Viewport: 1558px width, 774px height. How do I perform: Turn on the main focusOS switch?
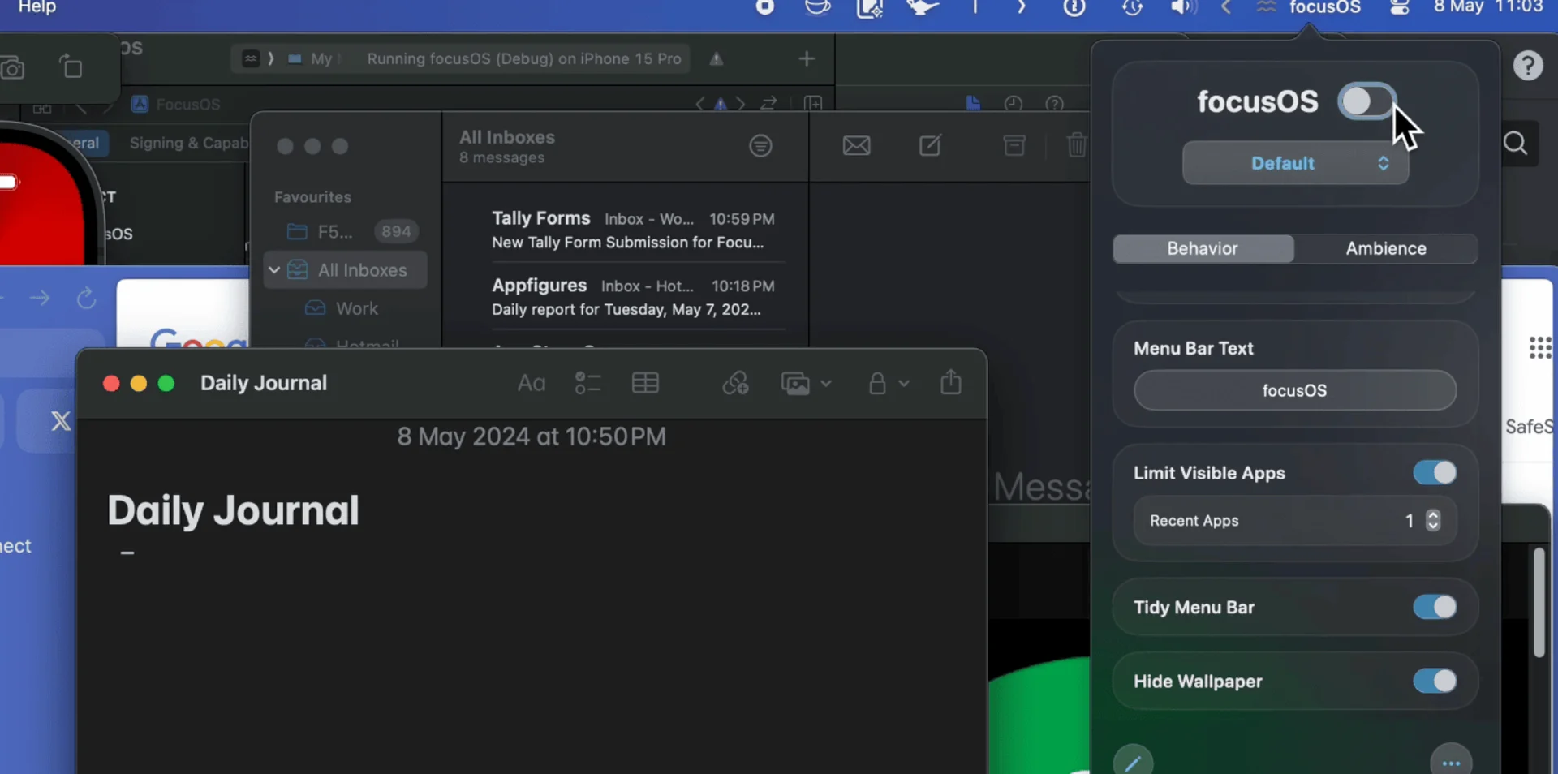pyautogui.click(x=1367, y=101)
